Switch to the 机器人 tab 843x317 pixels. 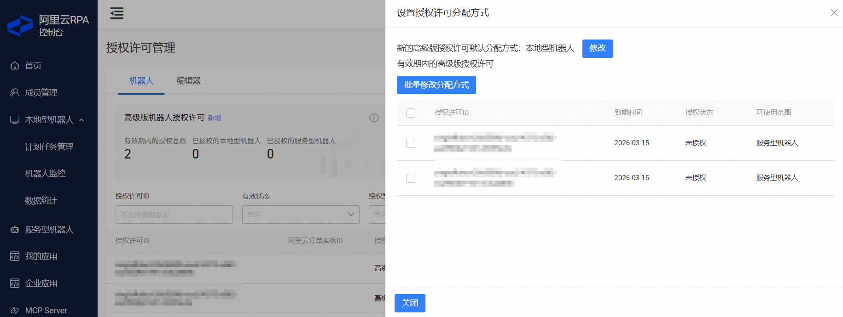coord(141,81)
